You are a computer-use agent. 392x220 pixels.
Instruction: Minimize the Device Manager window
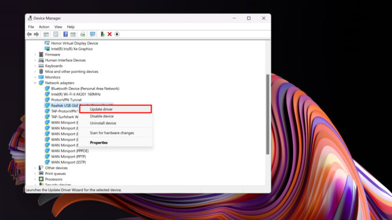234,18
